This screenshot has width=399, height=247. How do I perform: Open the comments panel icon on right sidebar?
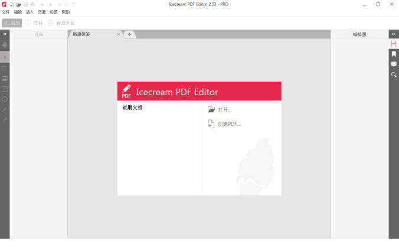tap(394, 64)
